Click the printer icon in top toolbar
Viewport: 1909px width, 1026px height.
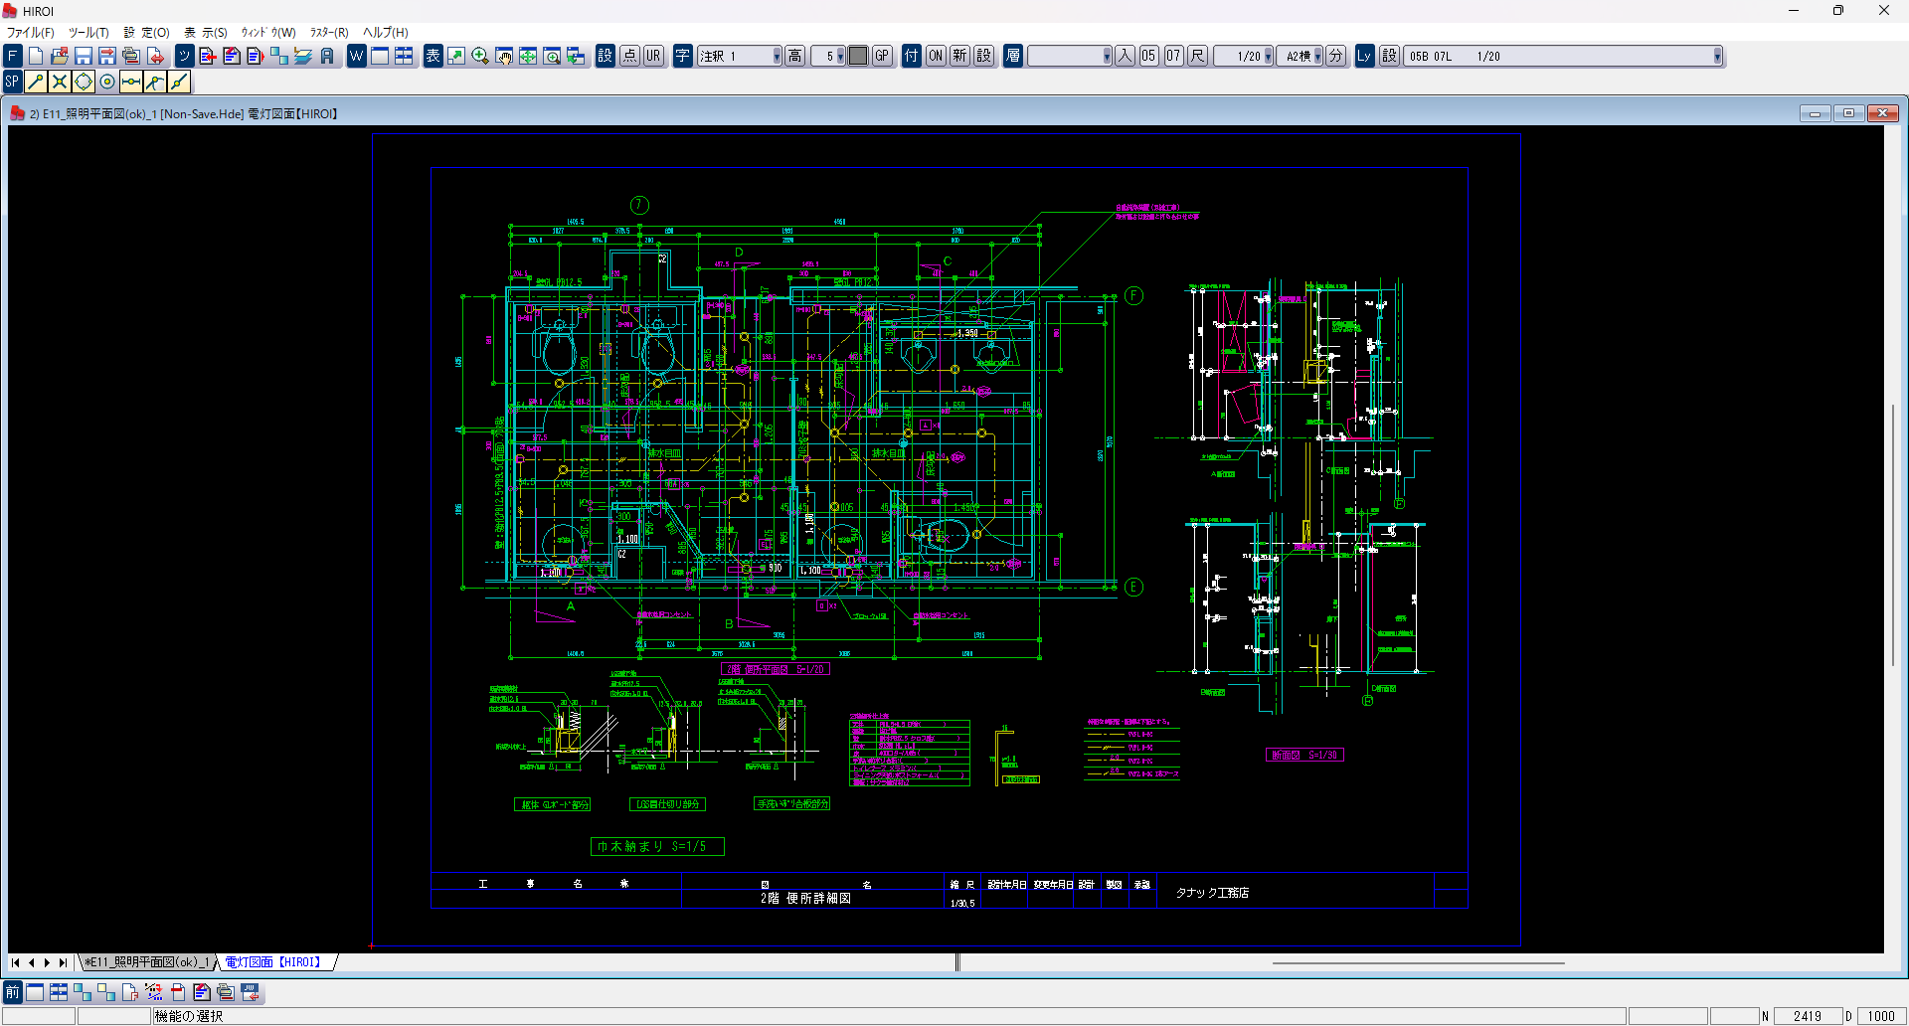point(131,57)
